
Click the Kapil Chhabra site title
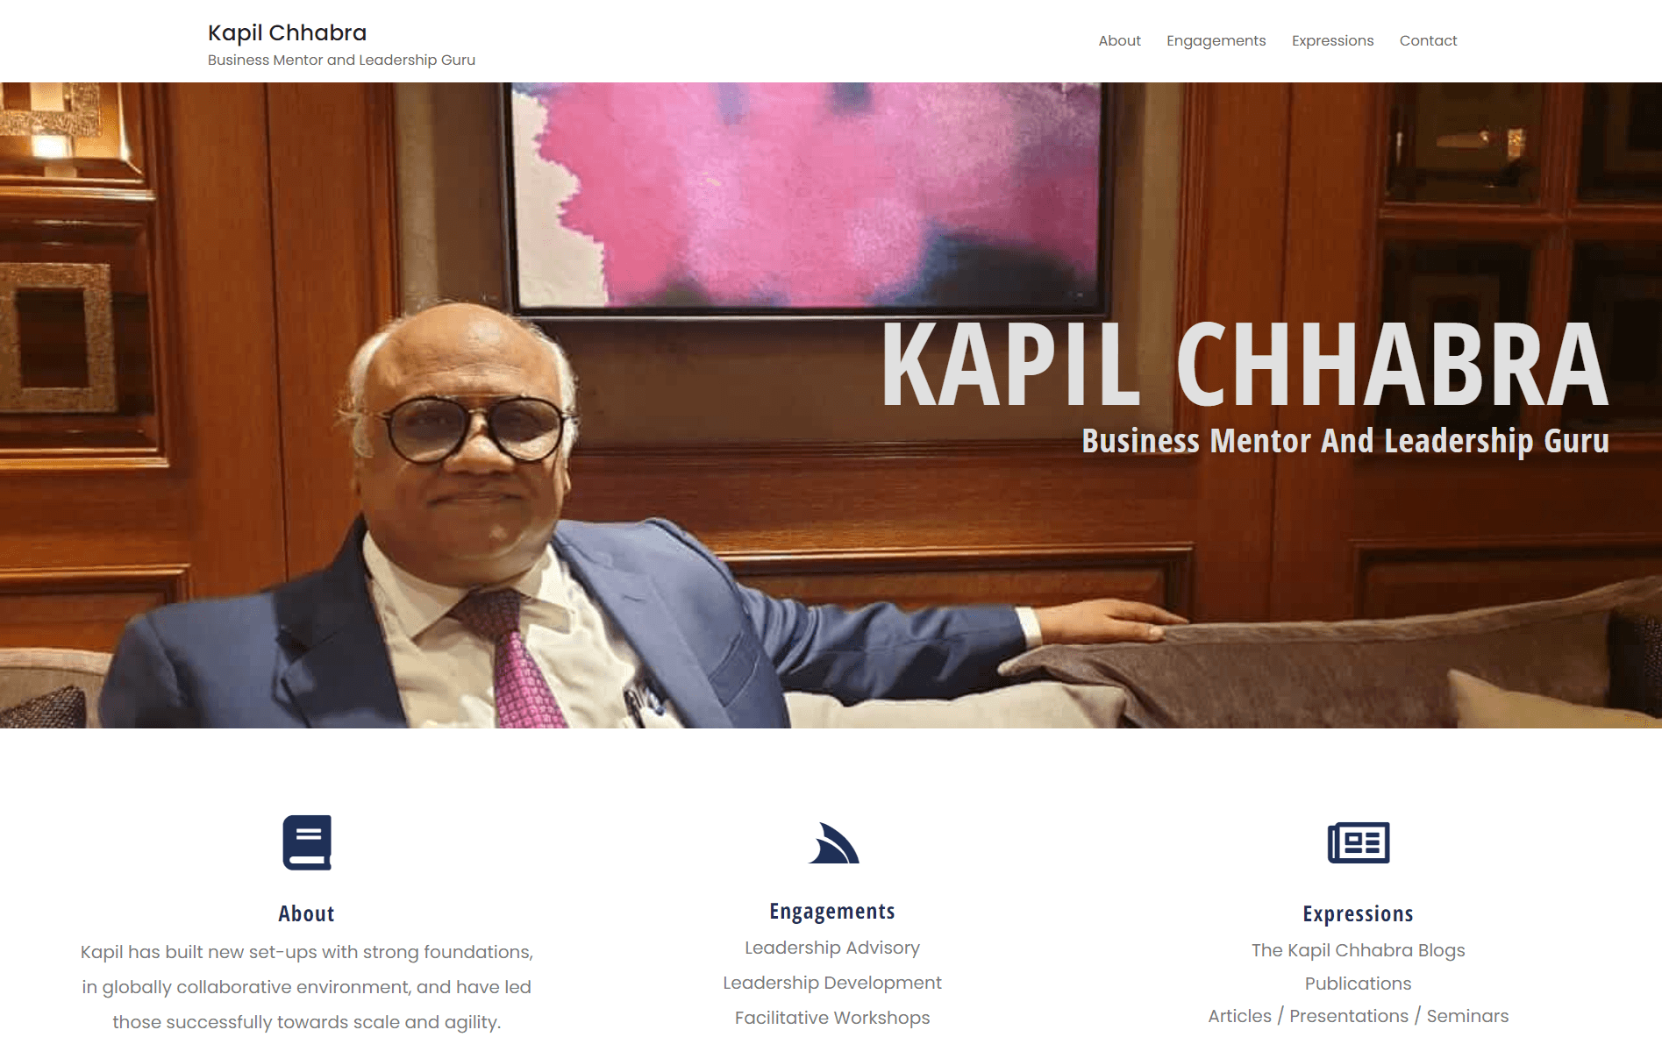tap(287, 32)
